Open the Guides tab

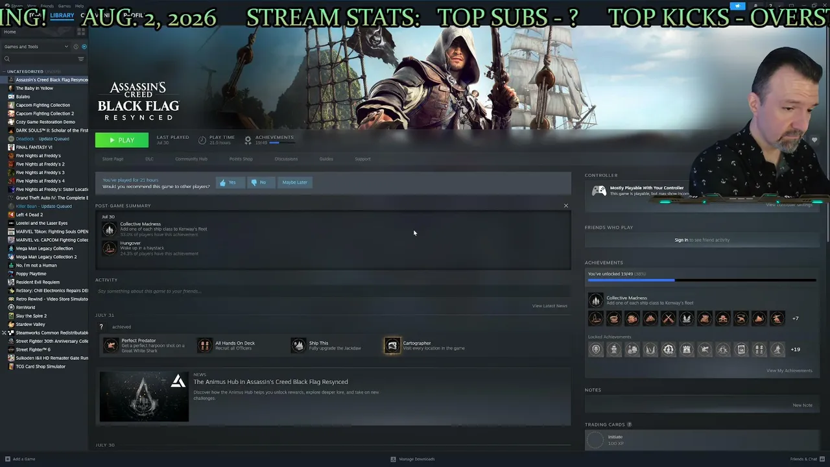(x=326, y=159)
